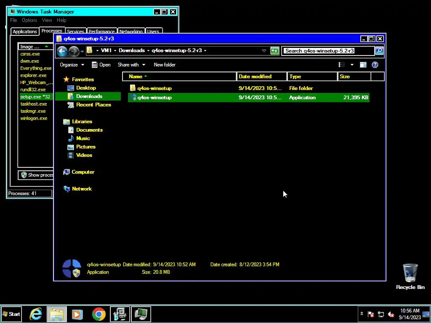Open Google Chrome from the taskbar
This screenshot has width=431, height=323.
pyautogui.click(x=98, y=314)
